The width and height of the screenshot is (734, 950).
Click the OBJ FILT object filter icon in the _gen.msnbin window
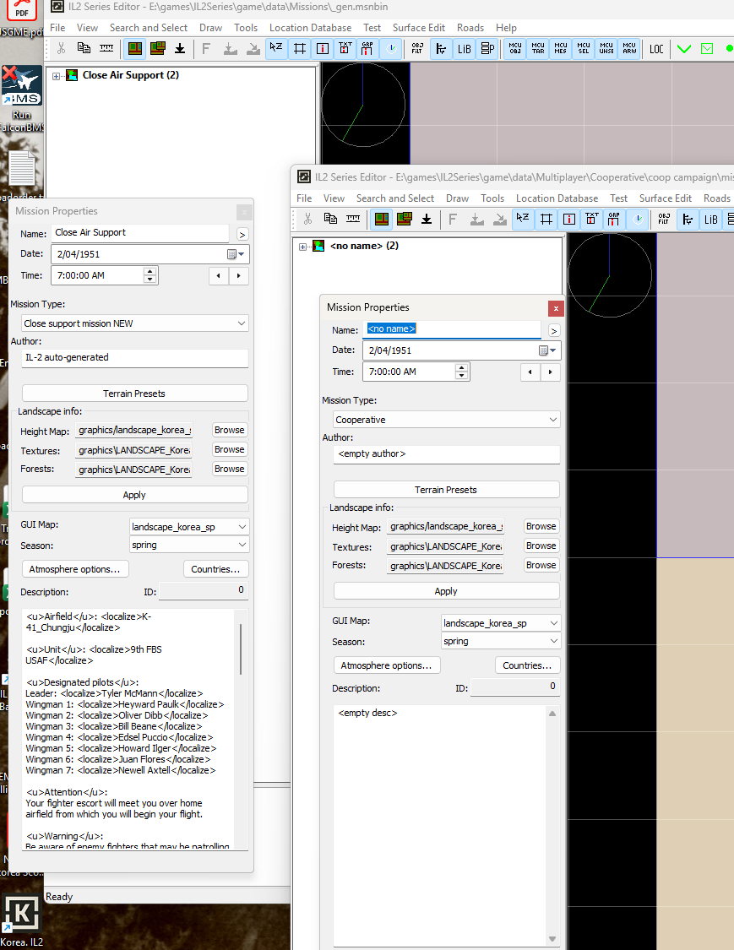pos(417,48)
